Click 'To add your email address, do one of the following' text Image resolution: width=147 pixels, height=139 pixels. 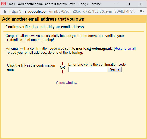[44, 52]
